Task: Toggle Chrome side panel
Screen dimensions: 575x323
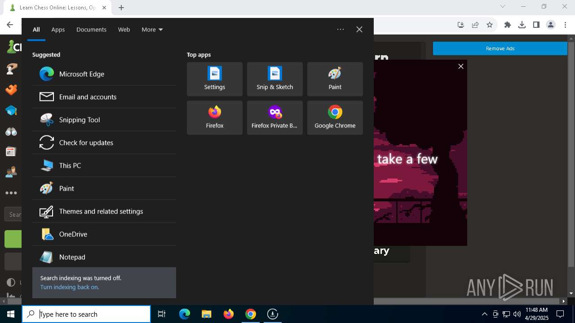Action: [x=536, y=25]
